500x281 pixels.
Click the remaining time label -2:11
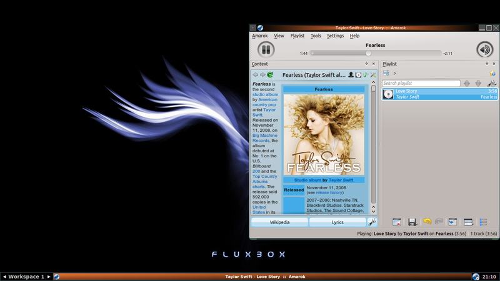pos(447,54)
